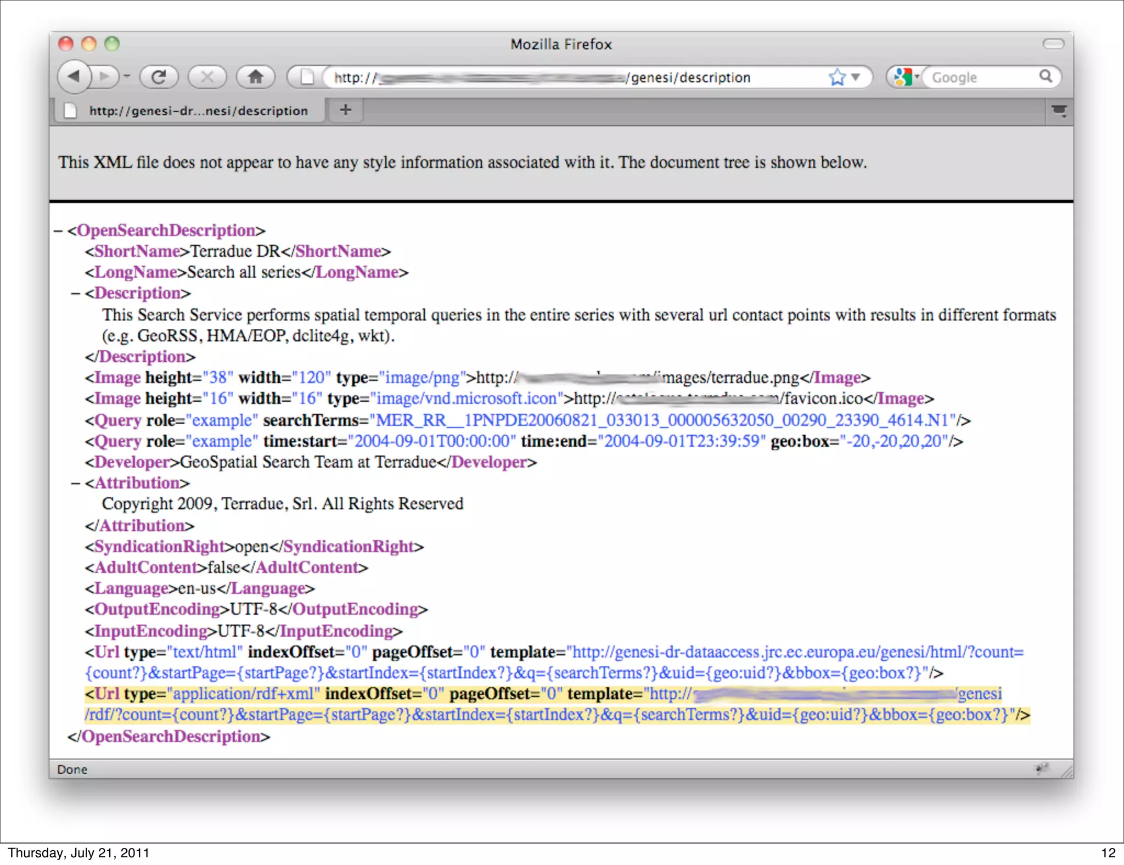Click the URL address field
The height and width of the screenshot is (865, 1124).
point(549,77)
